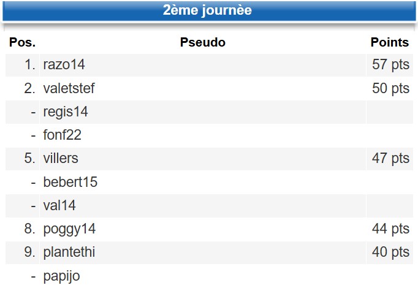The image size is (418, 288).
Task: Select the Points column header
Action: tap(389, 42)
